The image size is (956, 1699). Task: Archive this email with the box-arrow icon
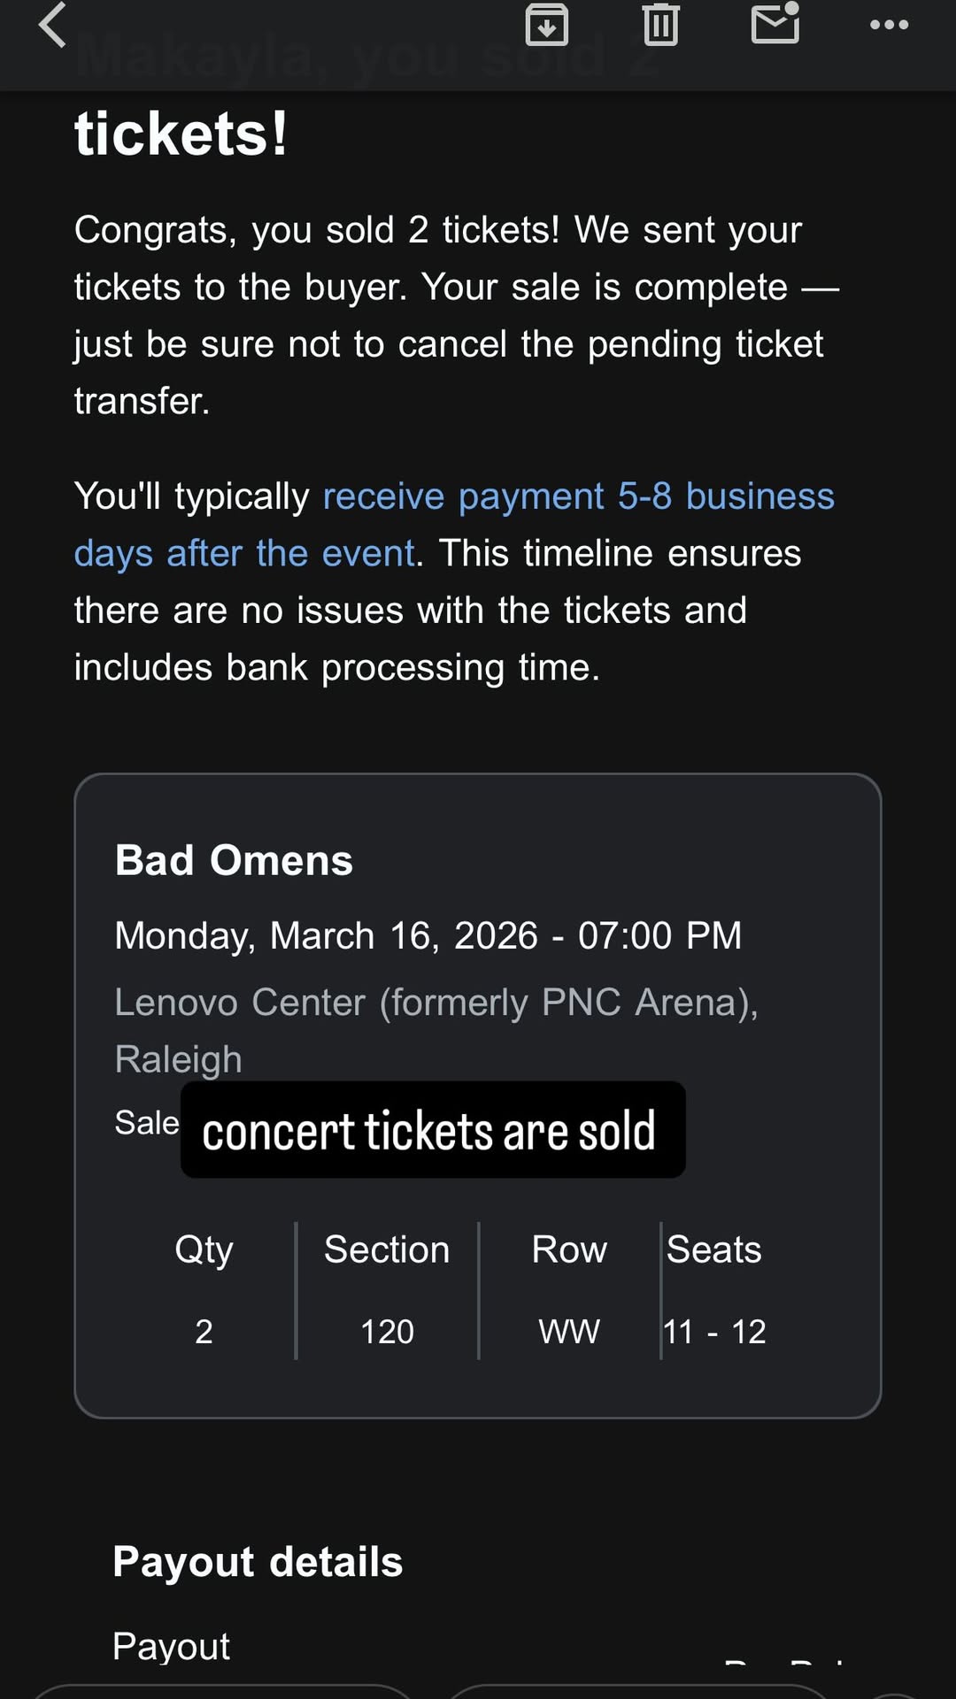click(547, 24)
